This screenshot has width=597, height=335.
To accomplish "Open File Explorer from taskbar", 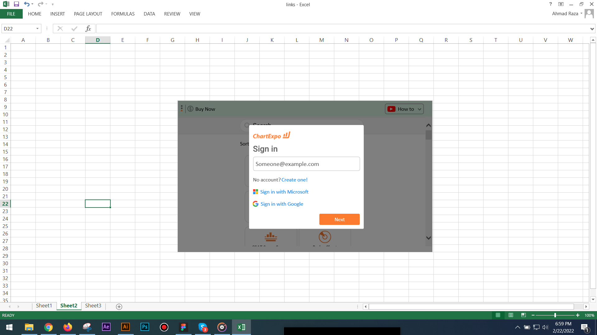I will tap(29, 327).
